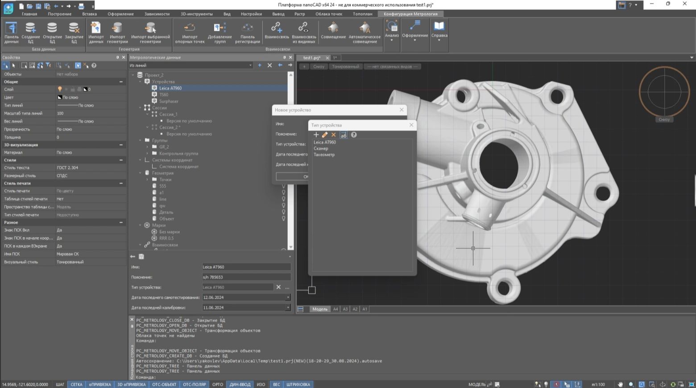Switch to the A4 layout tab
Screen dimensions: 696x388
point(336,309)
